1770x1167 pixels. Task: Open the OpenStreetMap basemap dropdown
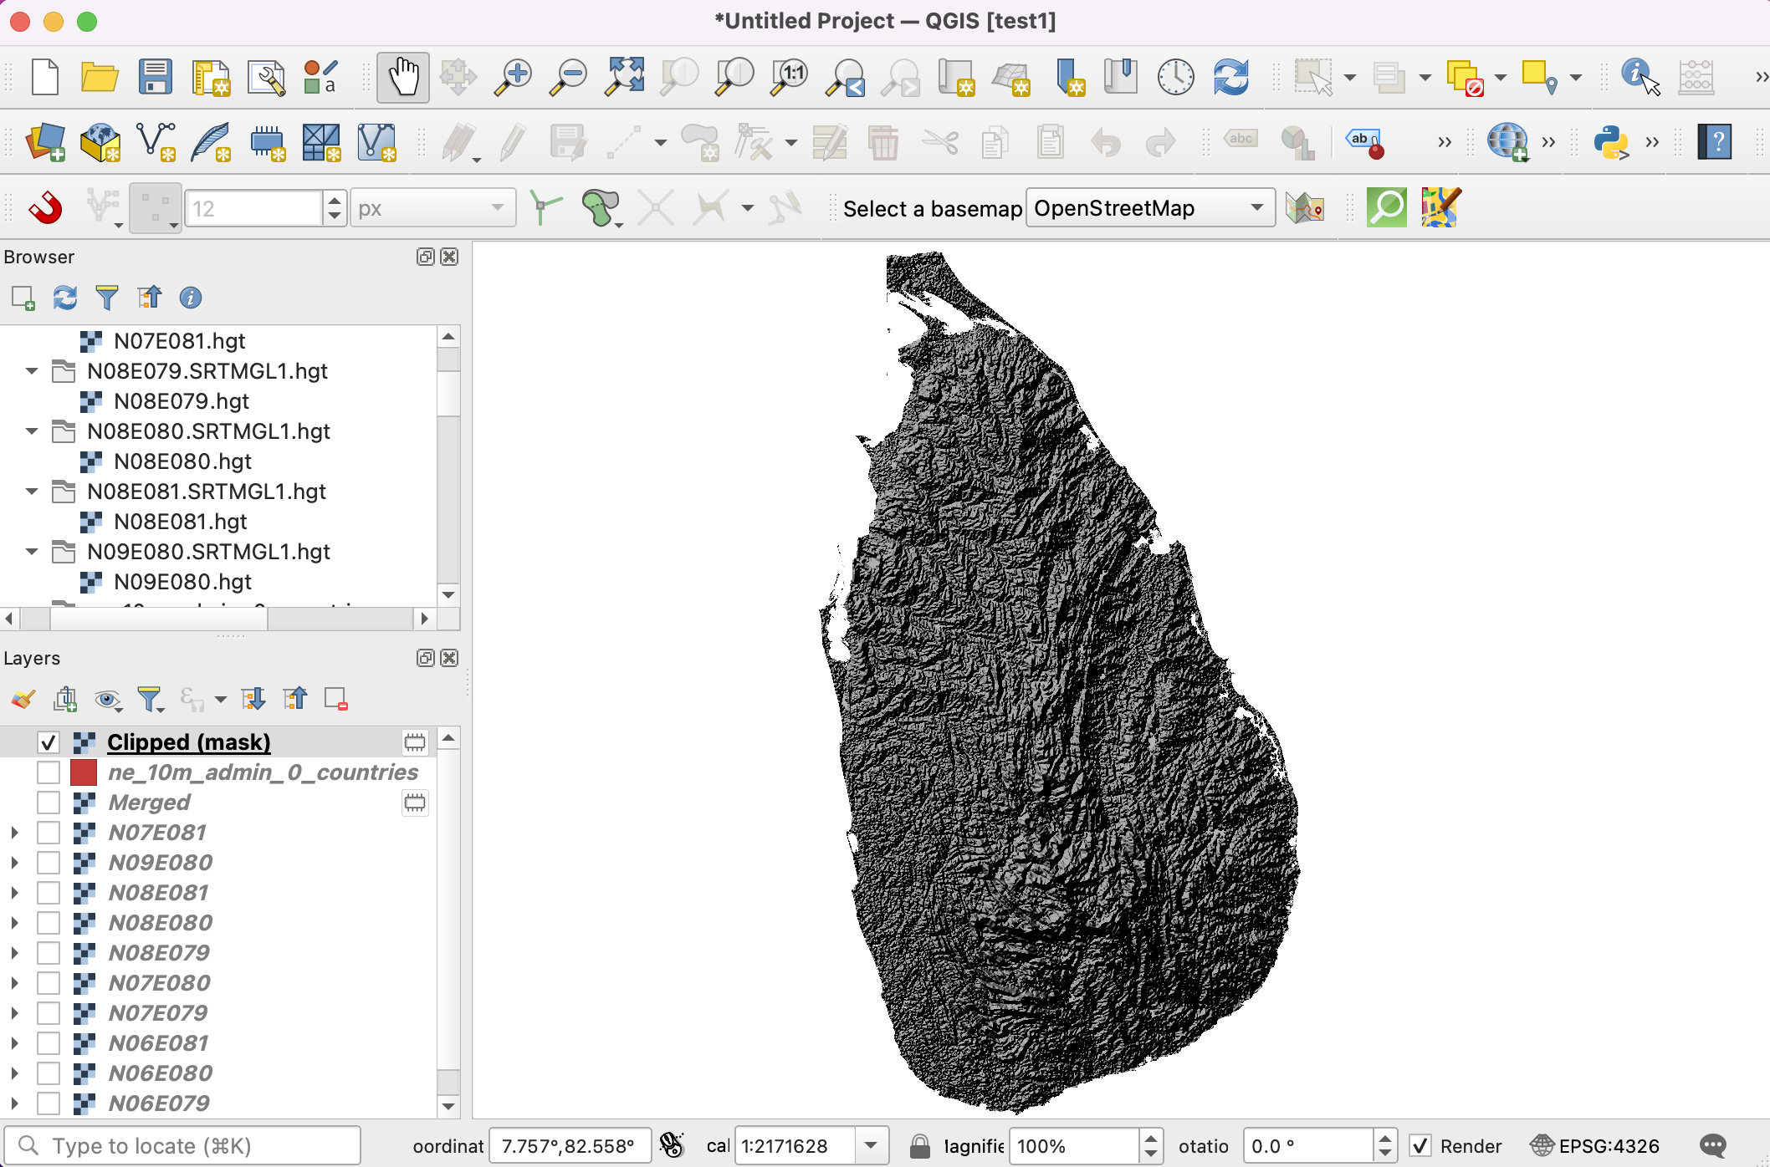(1150, 208)
